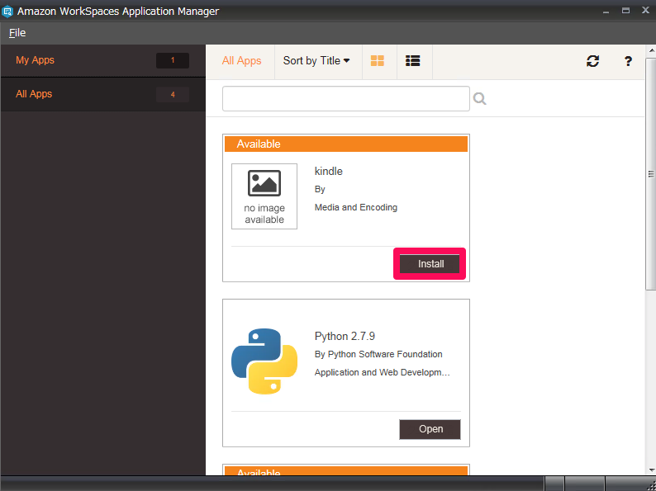This screenshot has height=491, width=656.
Task: Maximize the Application Manager window
Action: (625, 11)
